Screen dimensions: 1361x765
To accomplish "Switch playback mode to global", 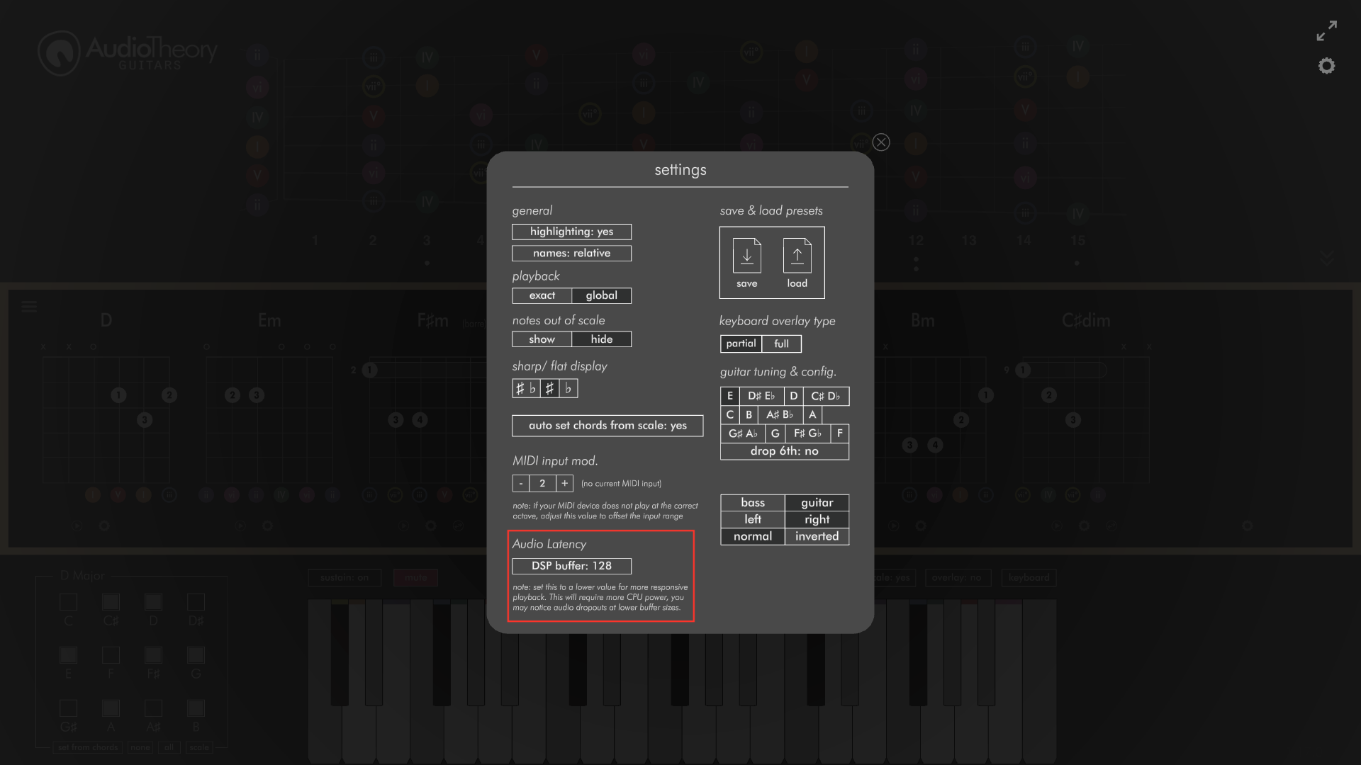I will pos(602,295).
